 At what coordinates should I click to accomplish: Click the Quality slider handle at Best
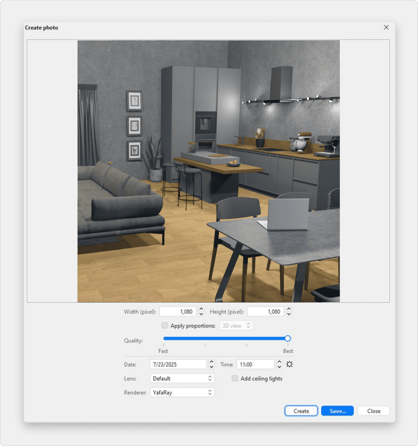point(287,338)
